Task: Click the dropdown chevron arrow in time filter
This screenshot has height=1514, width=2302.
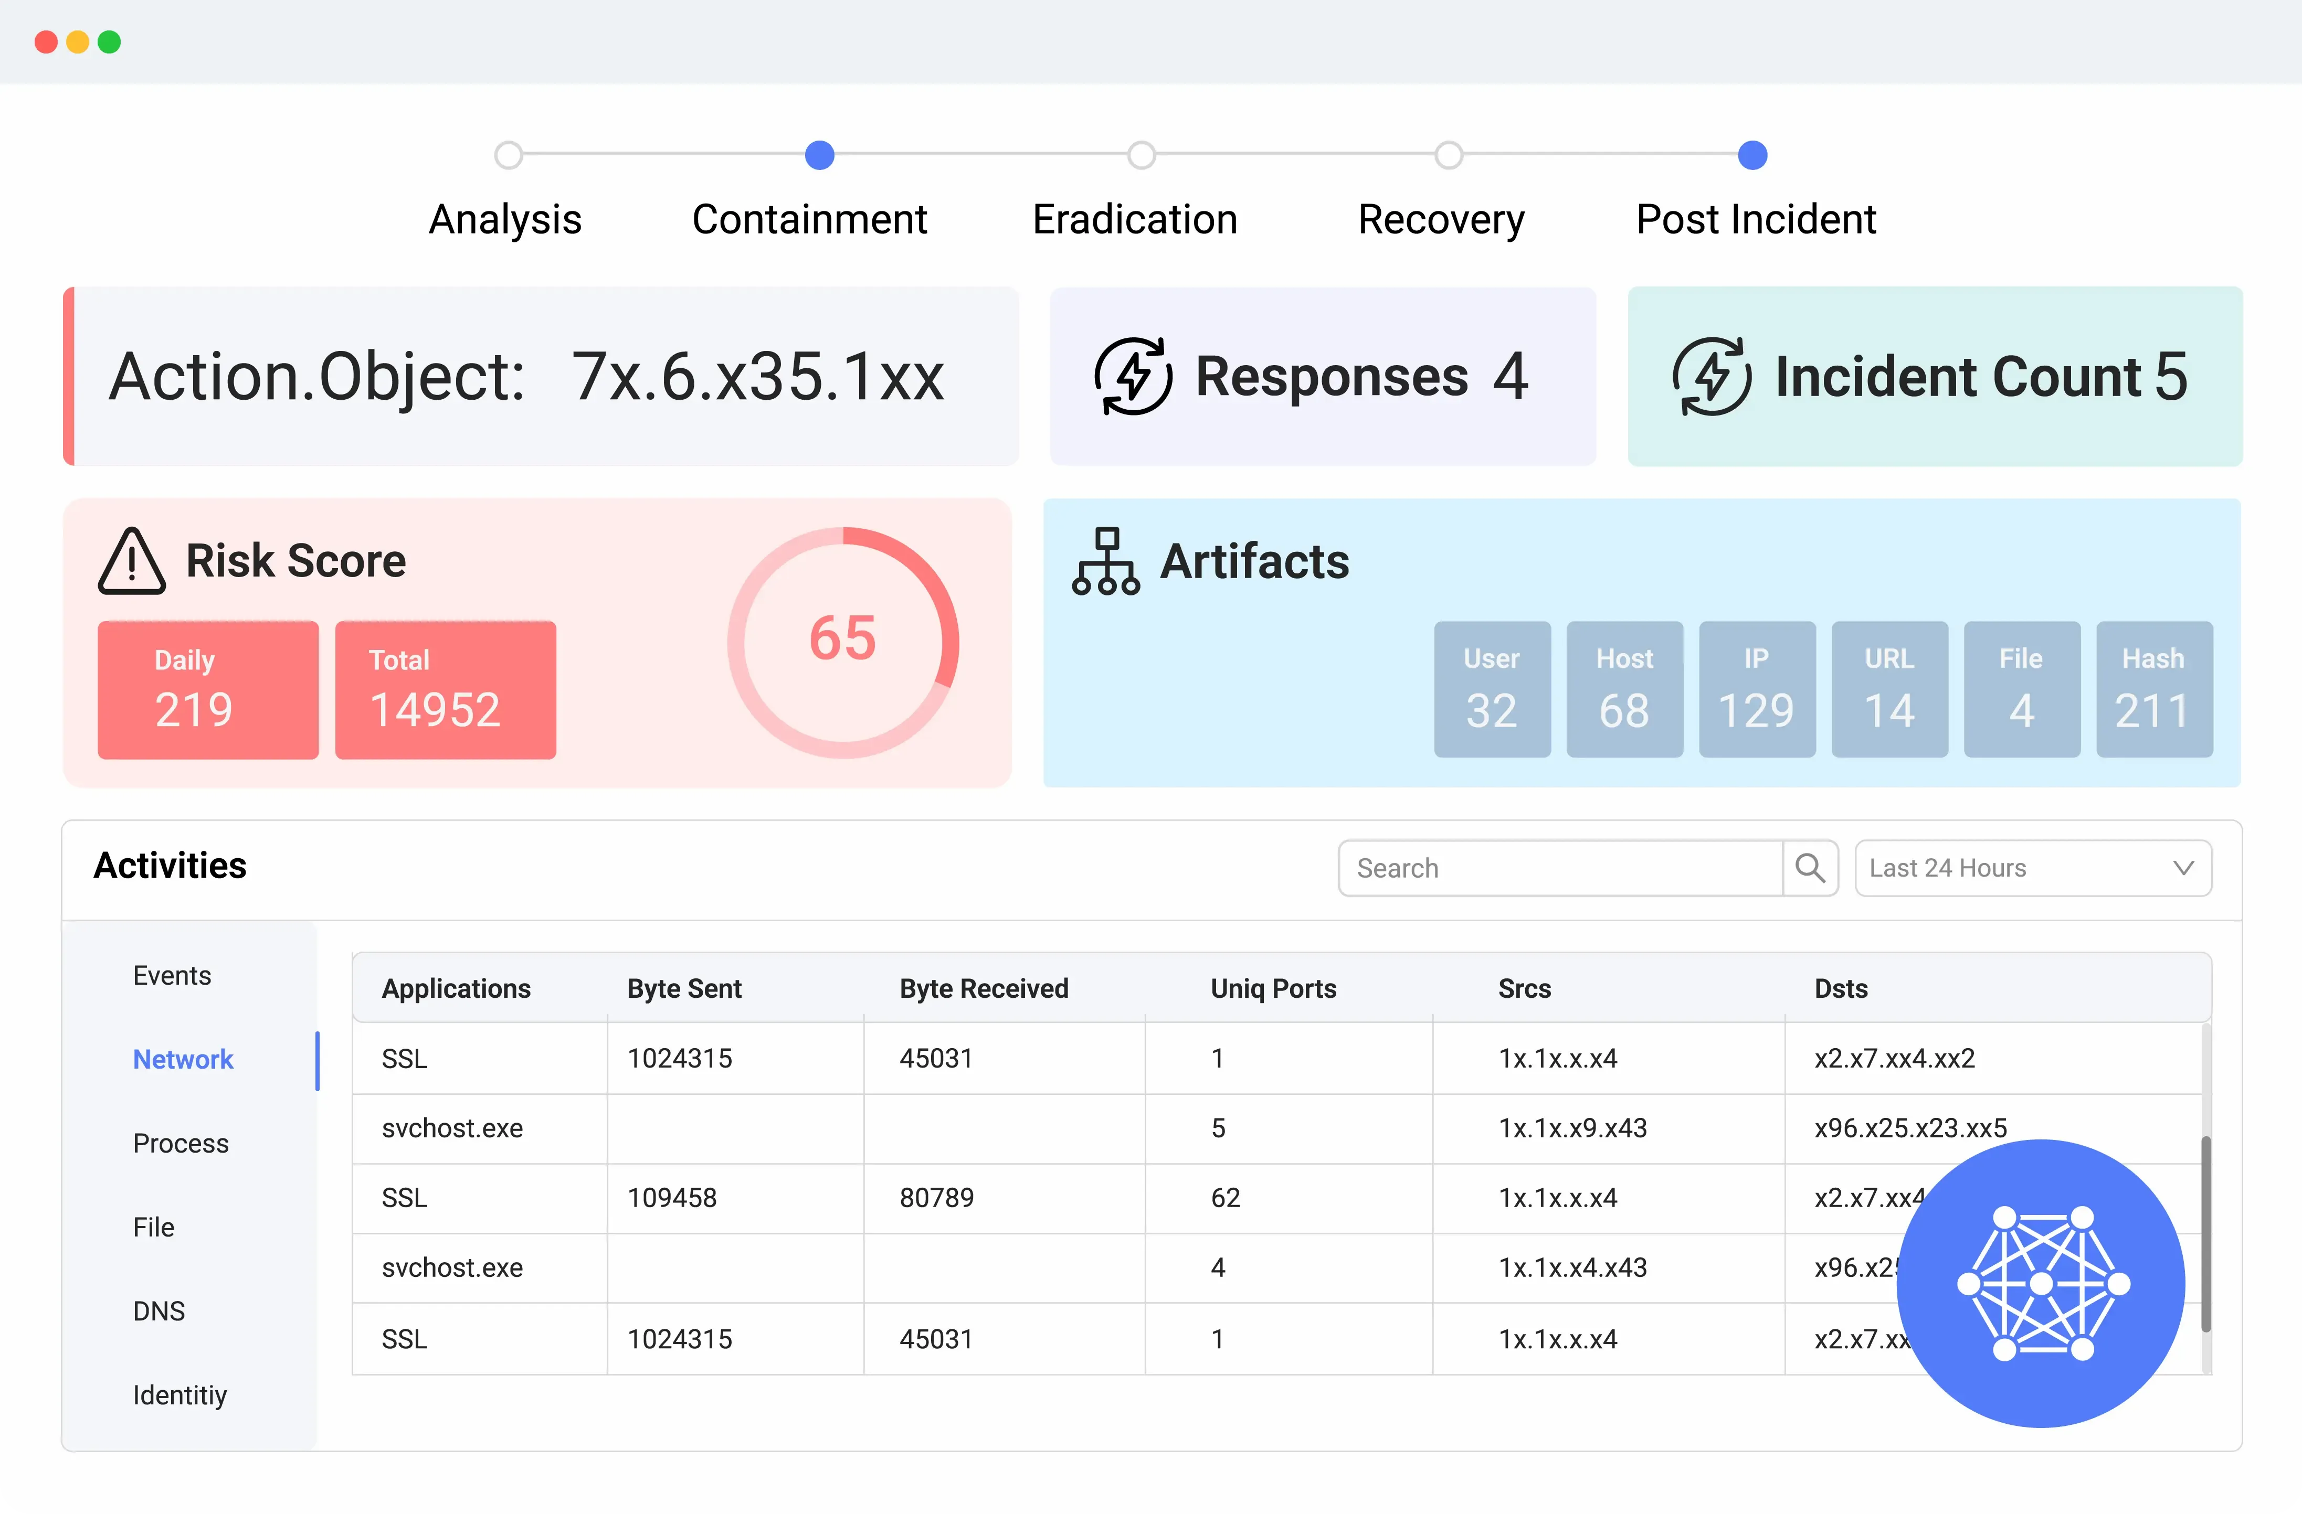Action: [2183, 868]
